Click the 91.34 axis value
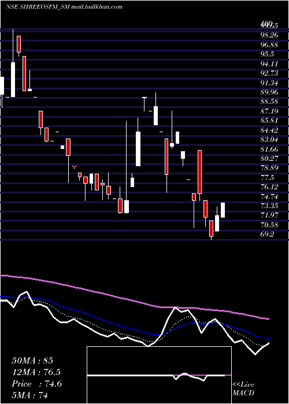289x404 pixels. tap(269, 83)
